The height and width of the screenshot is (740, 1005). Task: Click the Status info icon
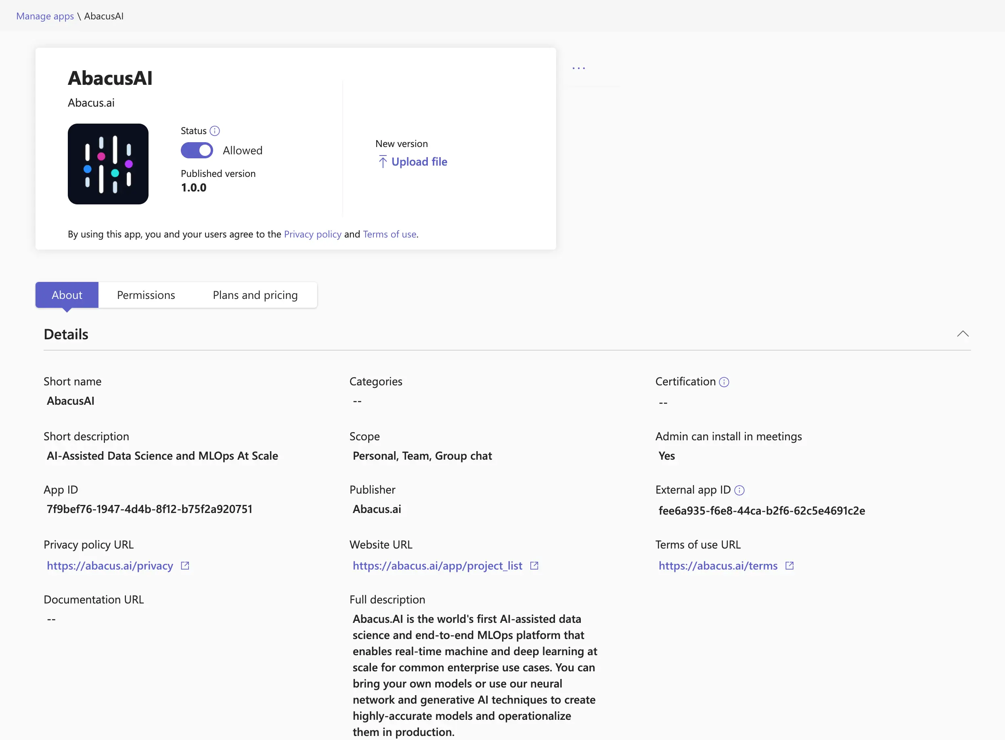pos(215,130)
